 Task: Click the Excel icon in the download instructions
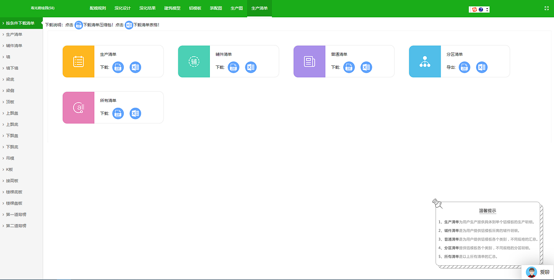coord(129,25)
